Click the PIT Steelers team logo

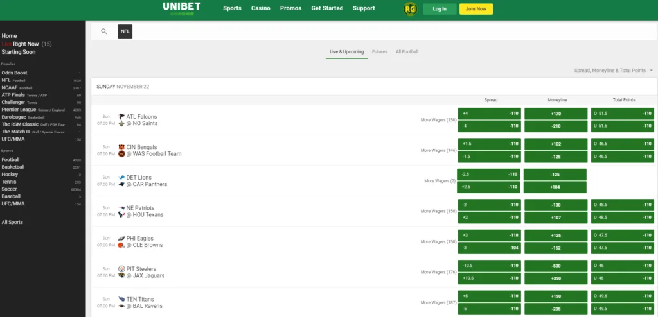[121, 269]
